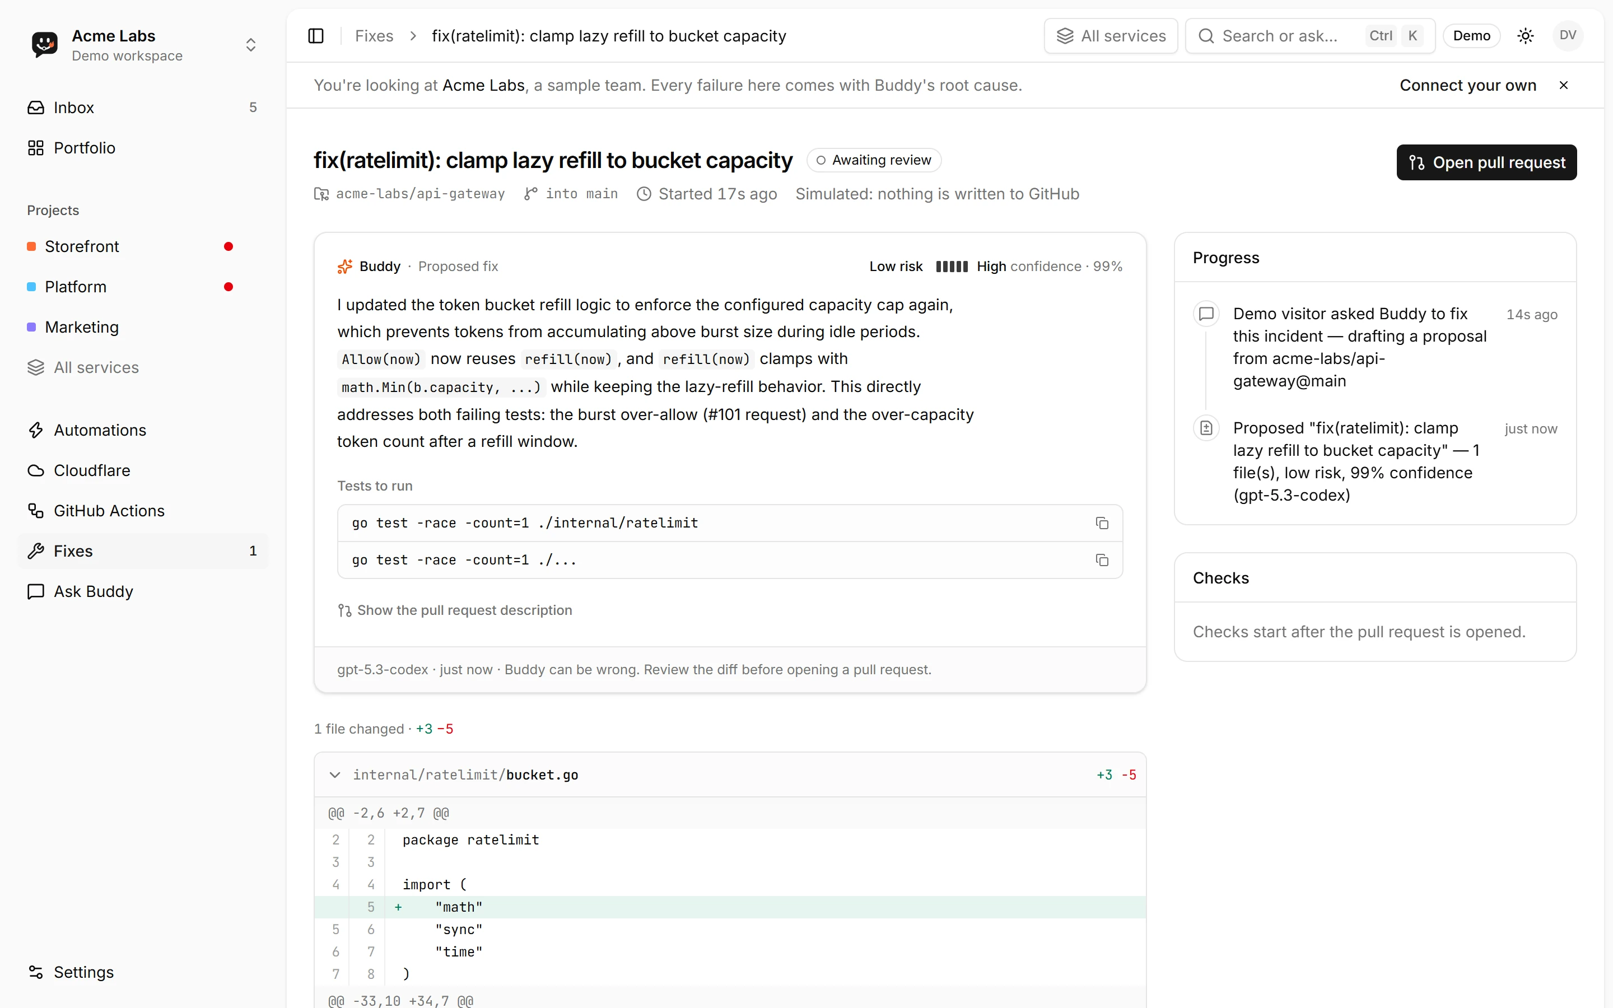
Task: Click the Platform red status dot
Action: pos(229,287)
